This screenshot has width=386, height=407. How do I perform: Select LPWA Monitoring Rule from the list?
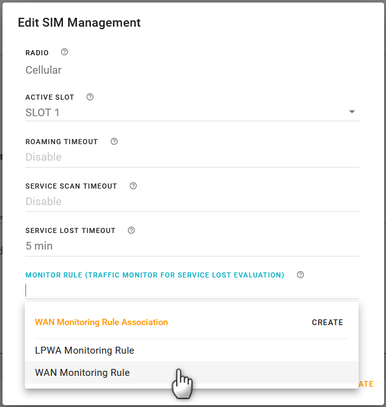tap(85, 350)
